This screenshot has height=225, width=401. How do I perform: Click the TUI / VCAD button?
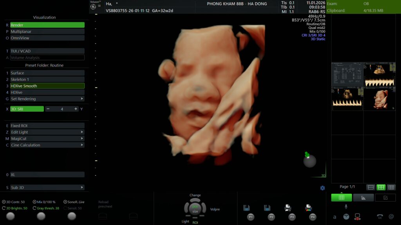47,51
